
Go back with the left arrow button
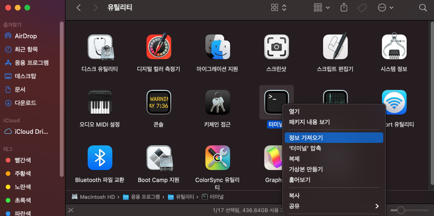point(78,8)
